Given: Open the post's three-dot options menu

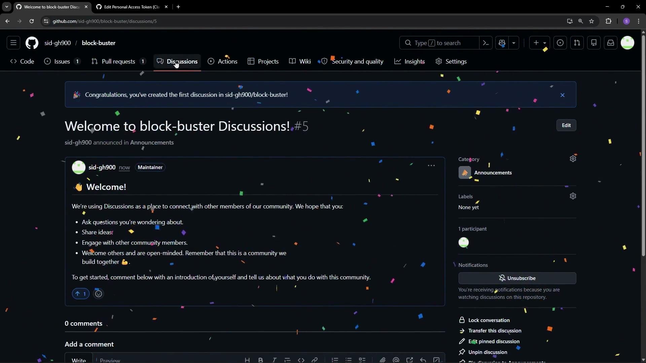Looking at the screenshot, I should click(x=431, y=166).
